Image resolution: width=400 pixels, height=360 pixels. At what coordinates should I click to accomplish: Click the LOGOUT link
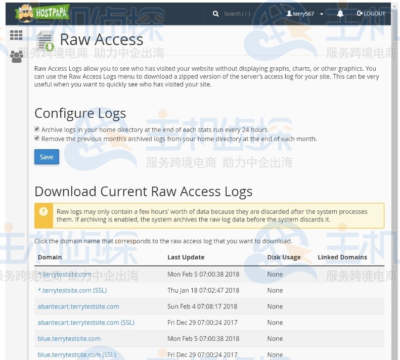pyautogui.click(x=371, y=14)
